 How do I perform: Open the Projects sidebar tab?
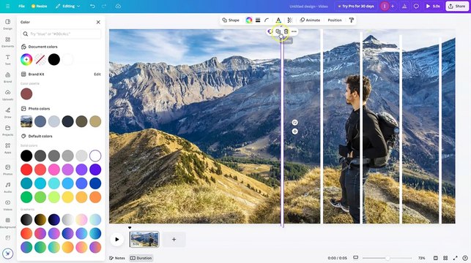(x=8, y=130)
